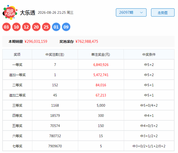Click the 追加二等奖 row label

point(17,95)
